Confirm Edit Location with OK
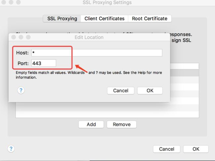215x161 pixels. point(150,91)
